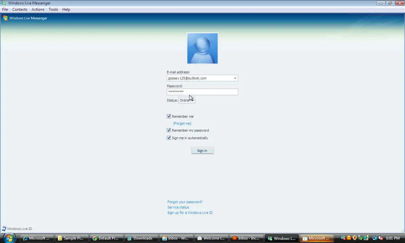Screen dimensions: 405x243
Task: Switch to Inbox - Incredimail taskbar item
Action: (x=246, y=238)
